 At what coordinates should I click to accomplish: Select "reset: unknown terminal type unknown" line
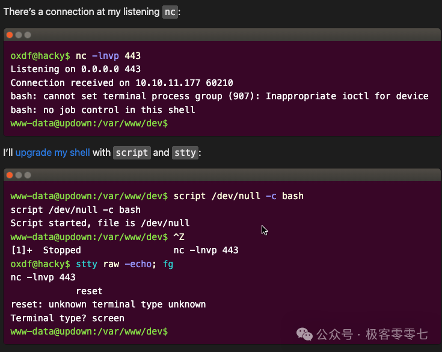(108, 304)
